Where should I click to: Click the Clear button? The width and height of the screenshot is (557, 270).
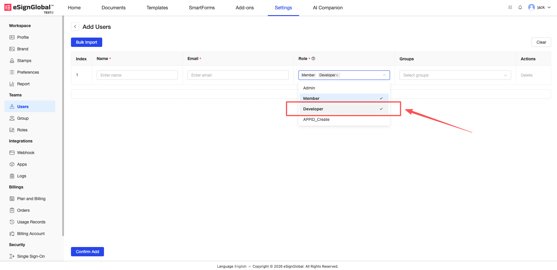[541, 42]
